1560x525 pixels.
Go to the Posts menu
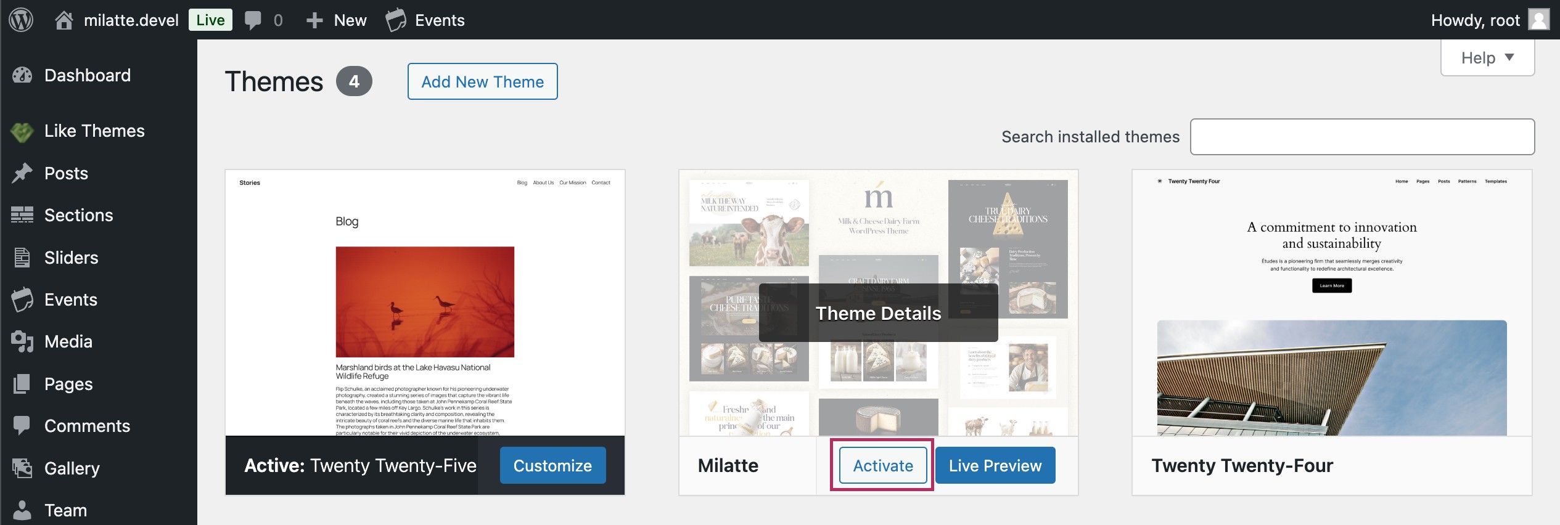point(99,173)
